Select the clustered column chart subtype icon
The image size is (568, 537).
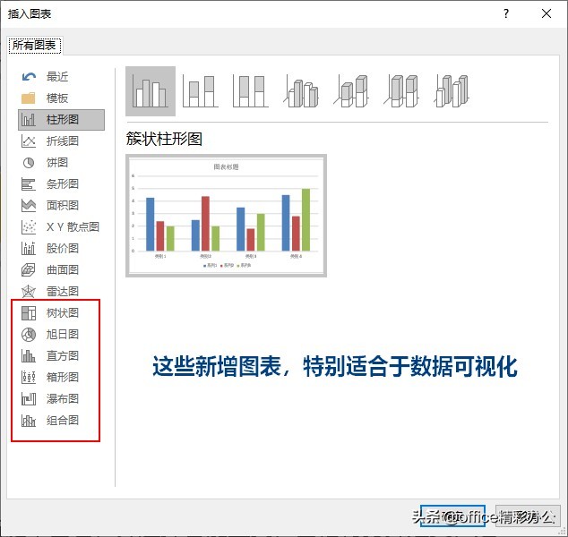coord(151,90)
